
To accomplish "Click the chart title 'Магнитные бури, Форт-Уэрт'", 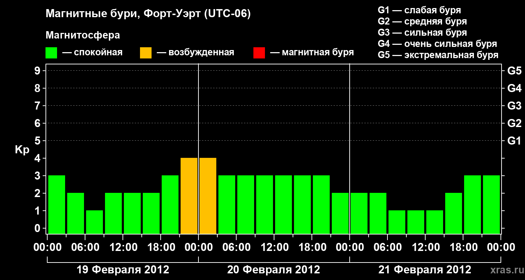I will pos(148,14).
